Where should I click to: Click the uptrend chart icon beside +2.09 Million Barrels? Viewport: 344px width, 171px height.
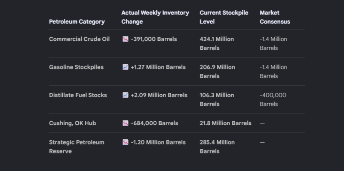[x=125, y=95]
